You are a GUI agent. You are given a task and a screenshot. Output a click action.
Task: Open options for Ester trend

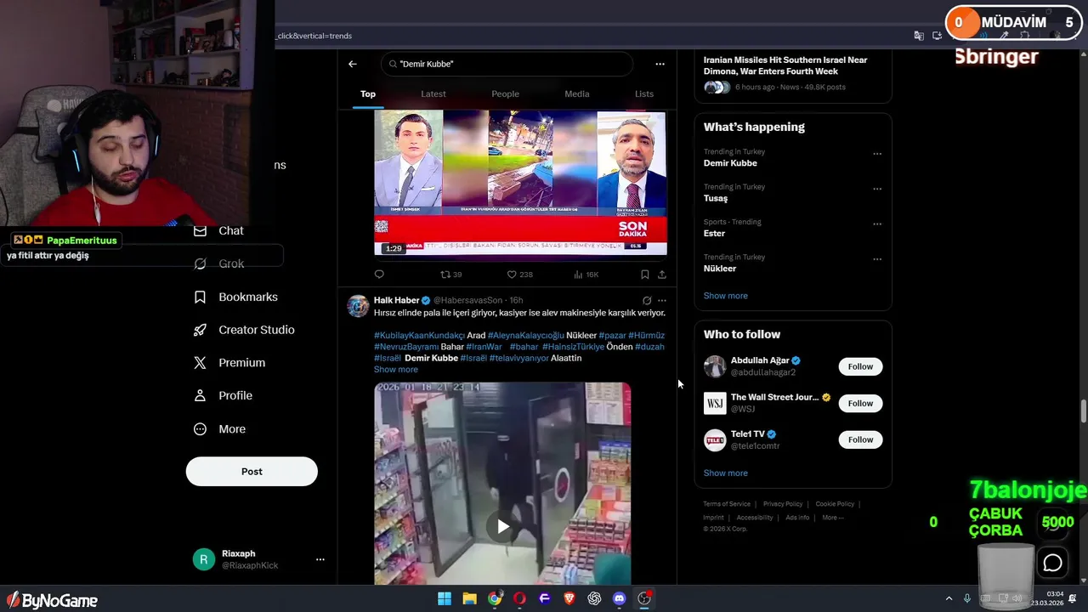(877, 224)
